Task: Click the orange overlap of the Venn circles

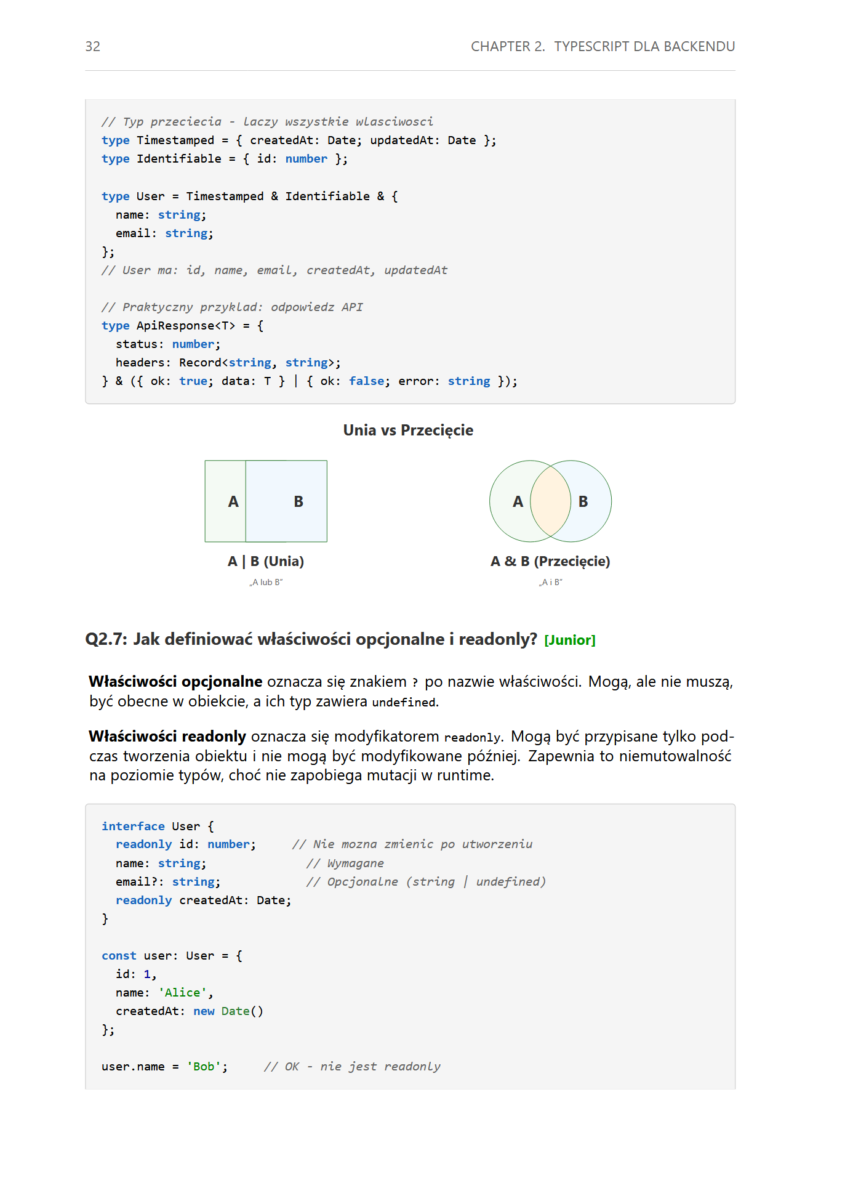Action: [x=550, y=501]
